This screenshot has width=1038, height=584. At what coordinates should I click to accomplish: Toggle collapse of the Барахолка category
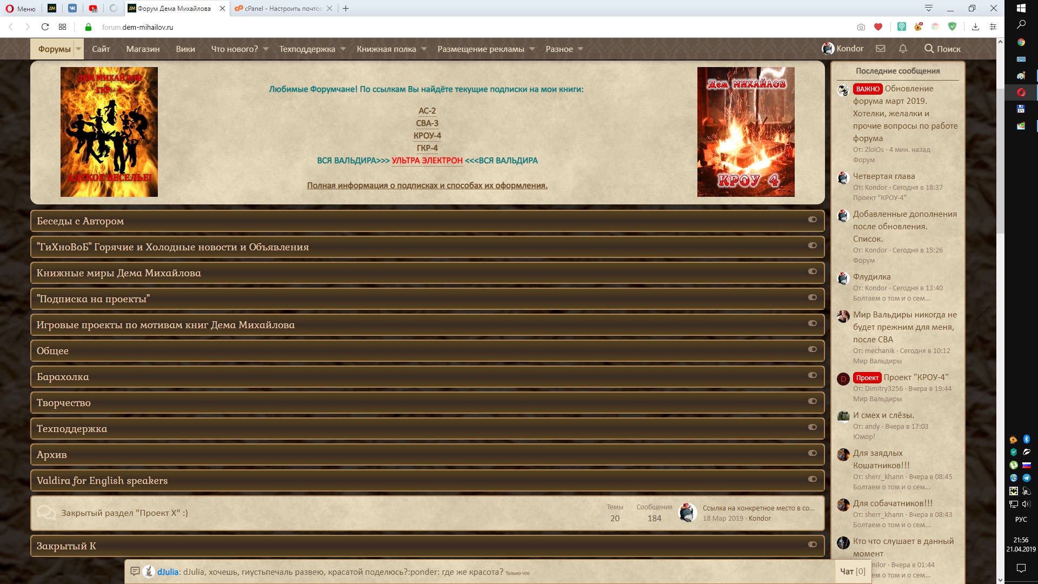[812, 375]
